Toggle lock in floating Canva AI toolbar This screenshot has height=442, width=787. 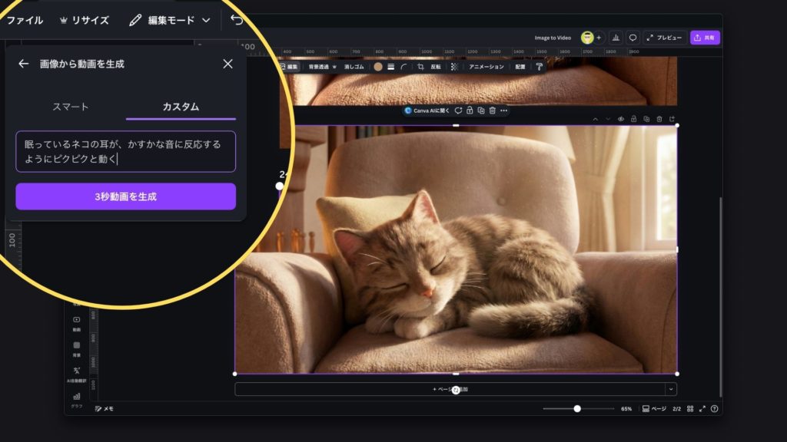pyautogui.click(x=470, y=110)
